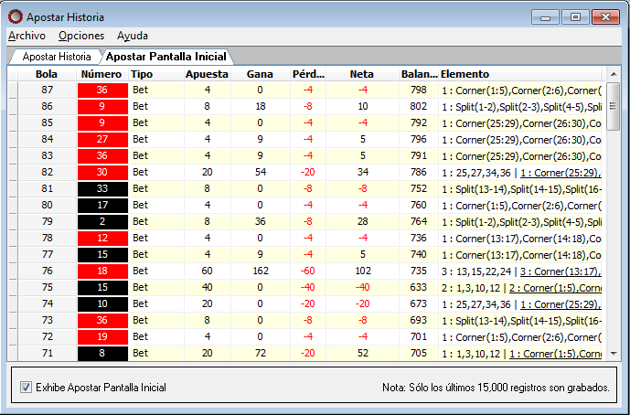This screenshot has height=415, width=630.
Task: Open the Opciones menu
Action: coord(81,36)
